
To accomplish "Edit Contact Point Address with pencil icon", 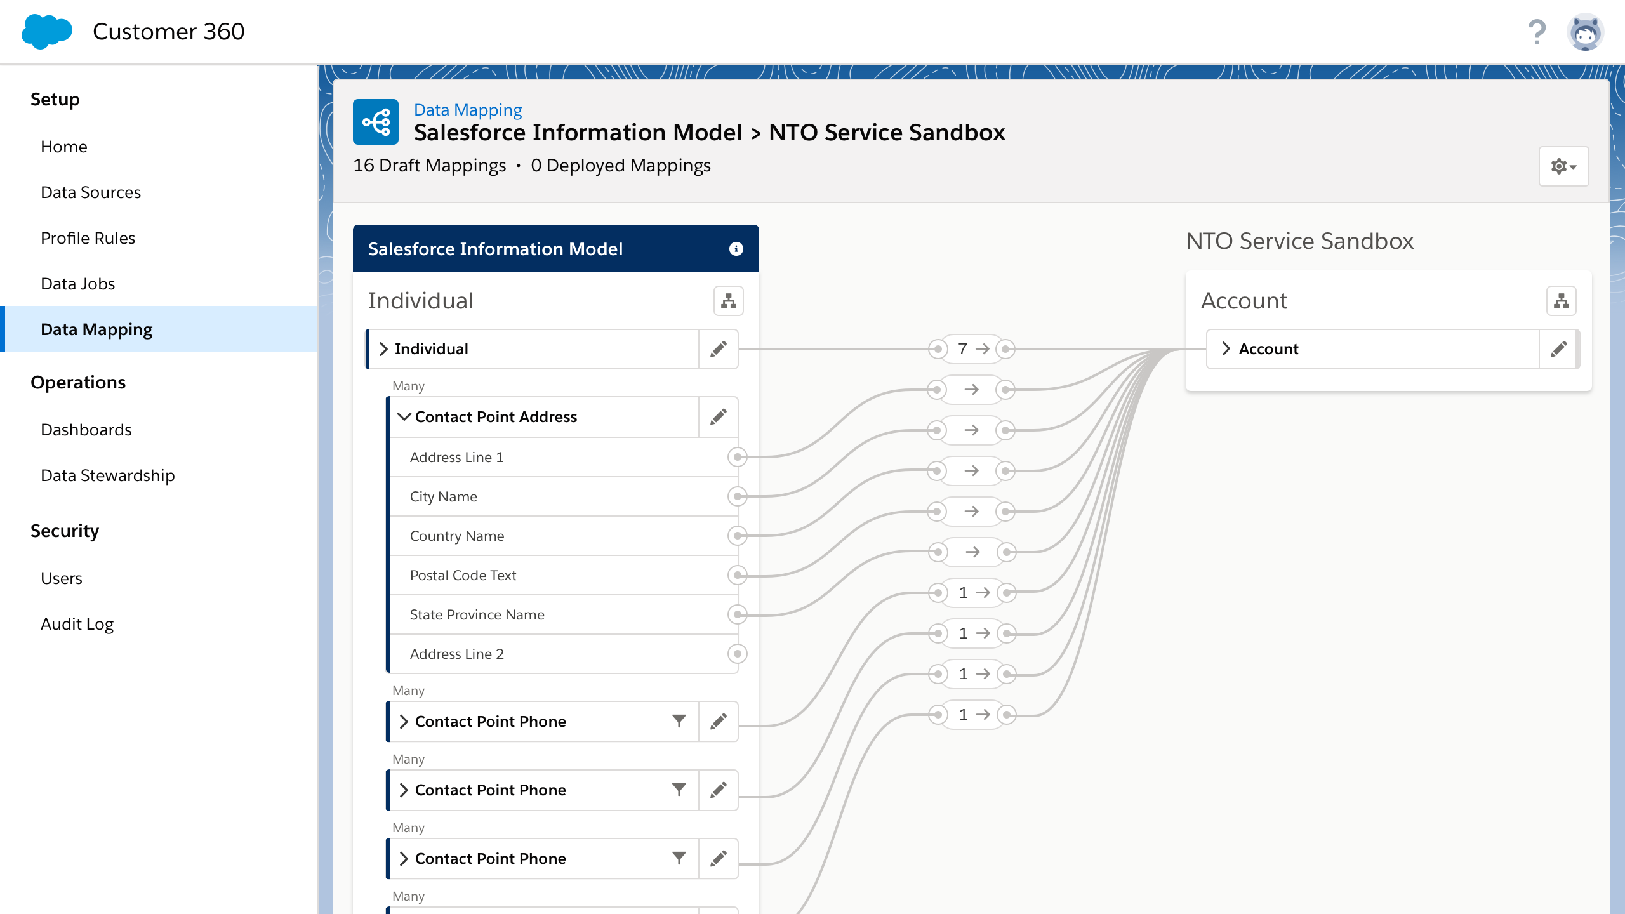I will coord(718,417).
